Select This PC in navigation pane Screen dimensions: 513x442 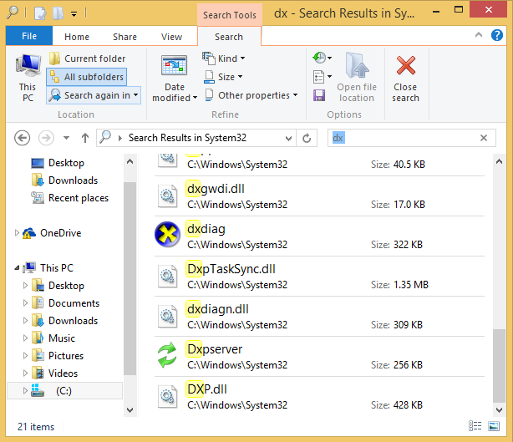48,268
